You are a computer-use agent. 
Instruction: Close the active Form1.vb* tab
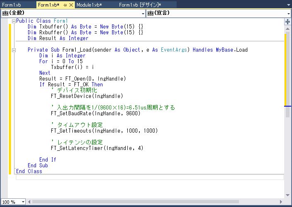71,5
